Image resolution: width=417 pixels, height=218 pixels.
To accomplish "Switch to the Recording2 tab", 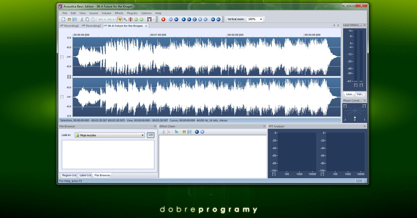I will 91,26.
